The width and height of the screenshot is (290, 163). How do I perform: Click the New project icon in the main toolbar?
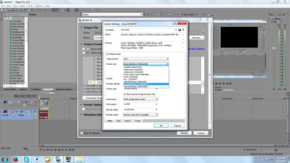[2, 10]
